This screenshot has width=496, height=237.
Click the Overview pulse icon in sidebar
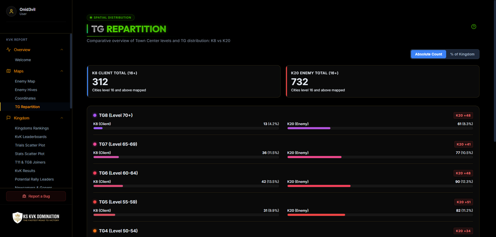[9, 50]
